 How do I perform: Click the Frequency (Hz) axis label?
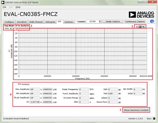pyautogui.click(x=82, y=78)
